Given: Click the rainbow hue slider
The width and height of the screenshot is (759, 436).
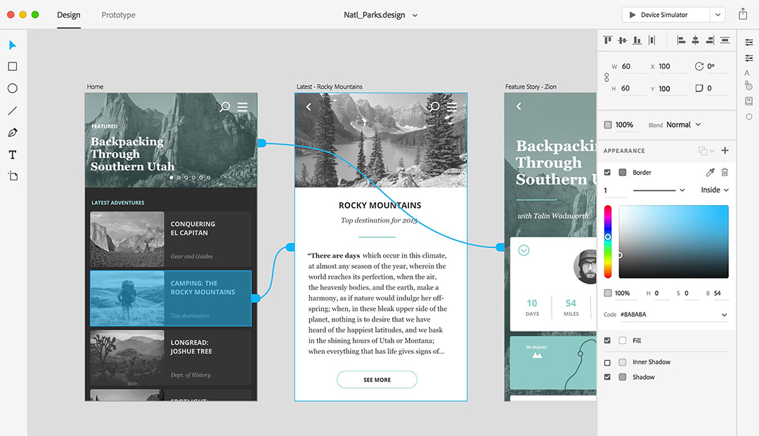Looking at the screenshot, I should click(607, 242).
